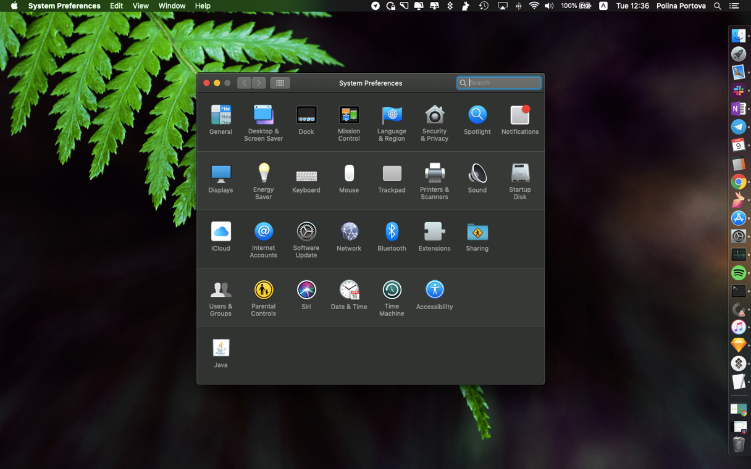
Task: Open the volume control in menu bar
Action: tap(549, 6)
